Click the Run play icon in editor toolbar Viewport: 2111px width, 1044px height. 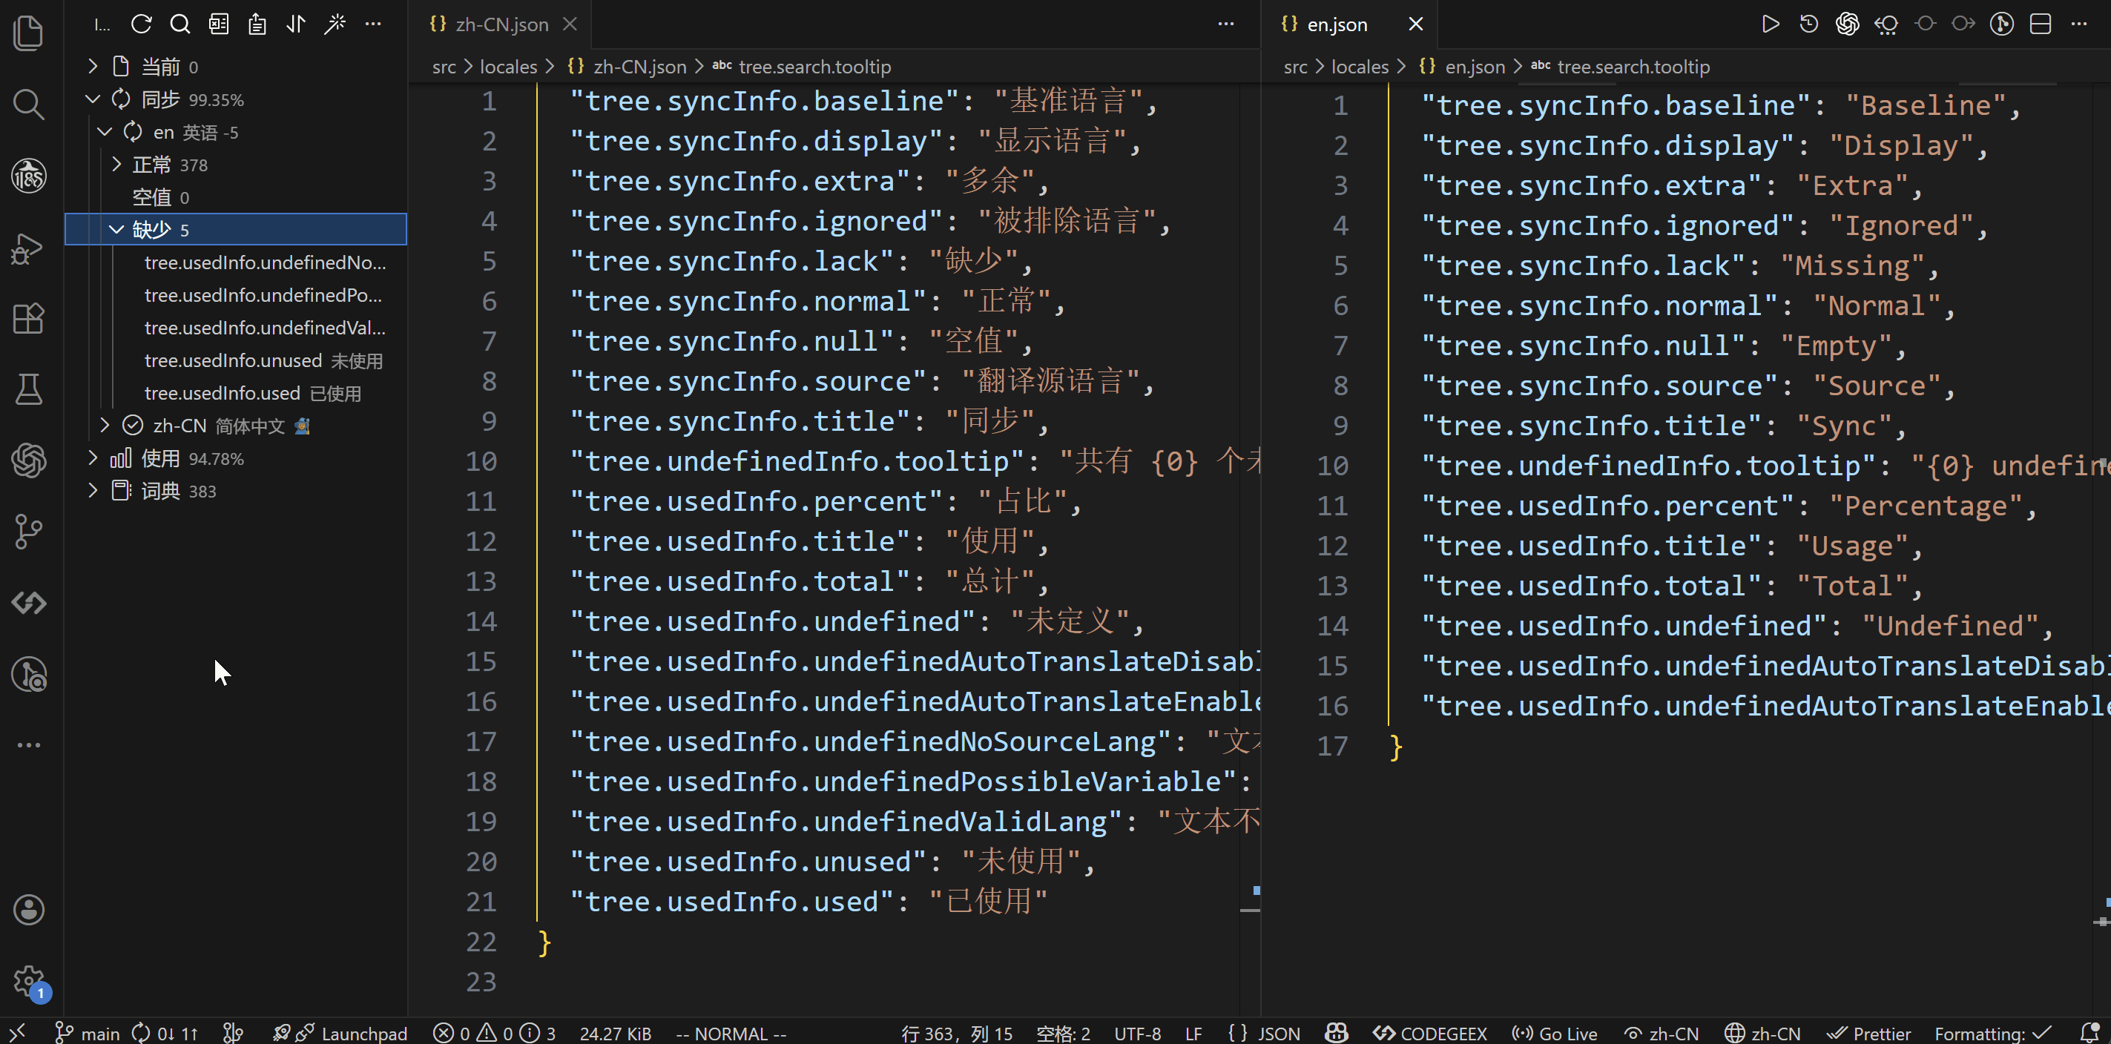point(1770,24)
